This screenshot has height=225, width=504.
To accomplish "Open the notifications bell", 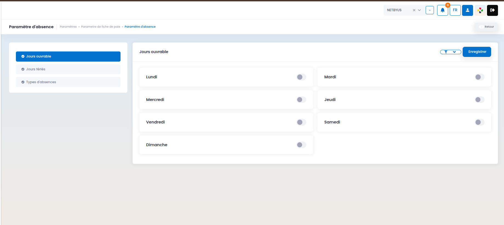I will coord(442,10).
